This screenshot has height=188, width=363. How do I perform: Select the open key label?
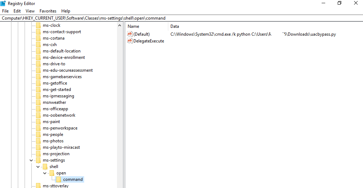(x=61, y=173)
